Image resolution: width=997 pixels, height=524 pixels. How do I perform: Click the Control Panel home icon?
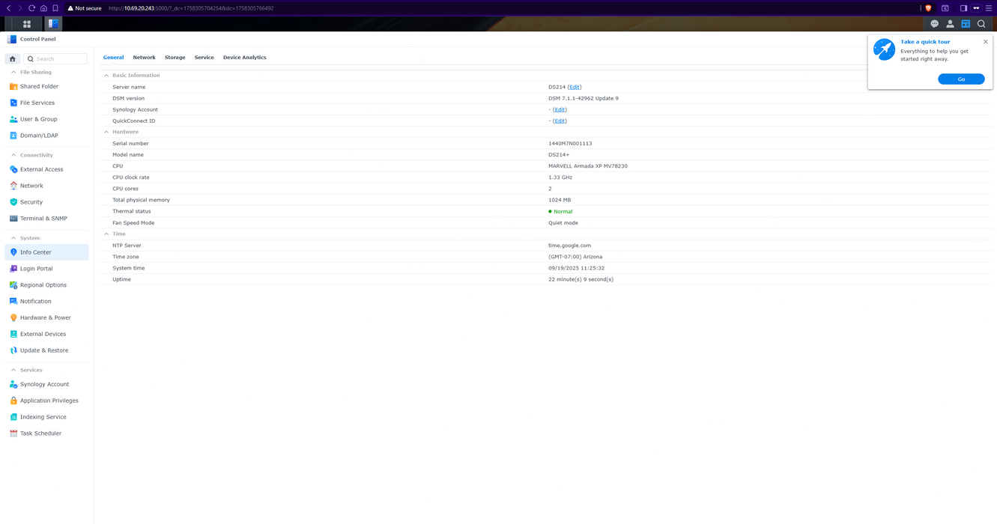(x=13, y=58)
